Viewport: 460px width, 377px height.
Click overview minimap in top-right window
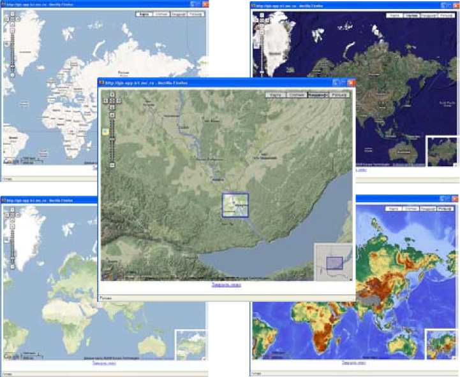(441, 152)
